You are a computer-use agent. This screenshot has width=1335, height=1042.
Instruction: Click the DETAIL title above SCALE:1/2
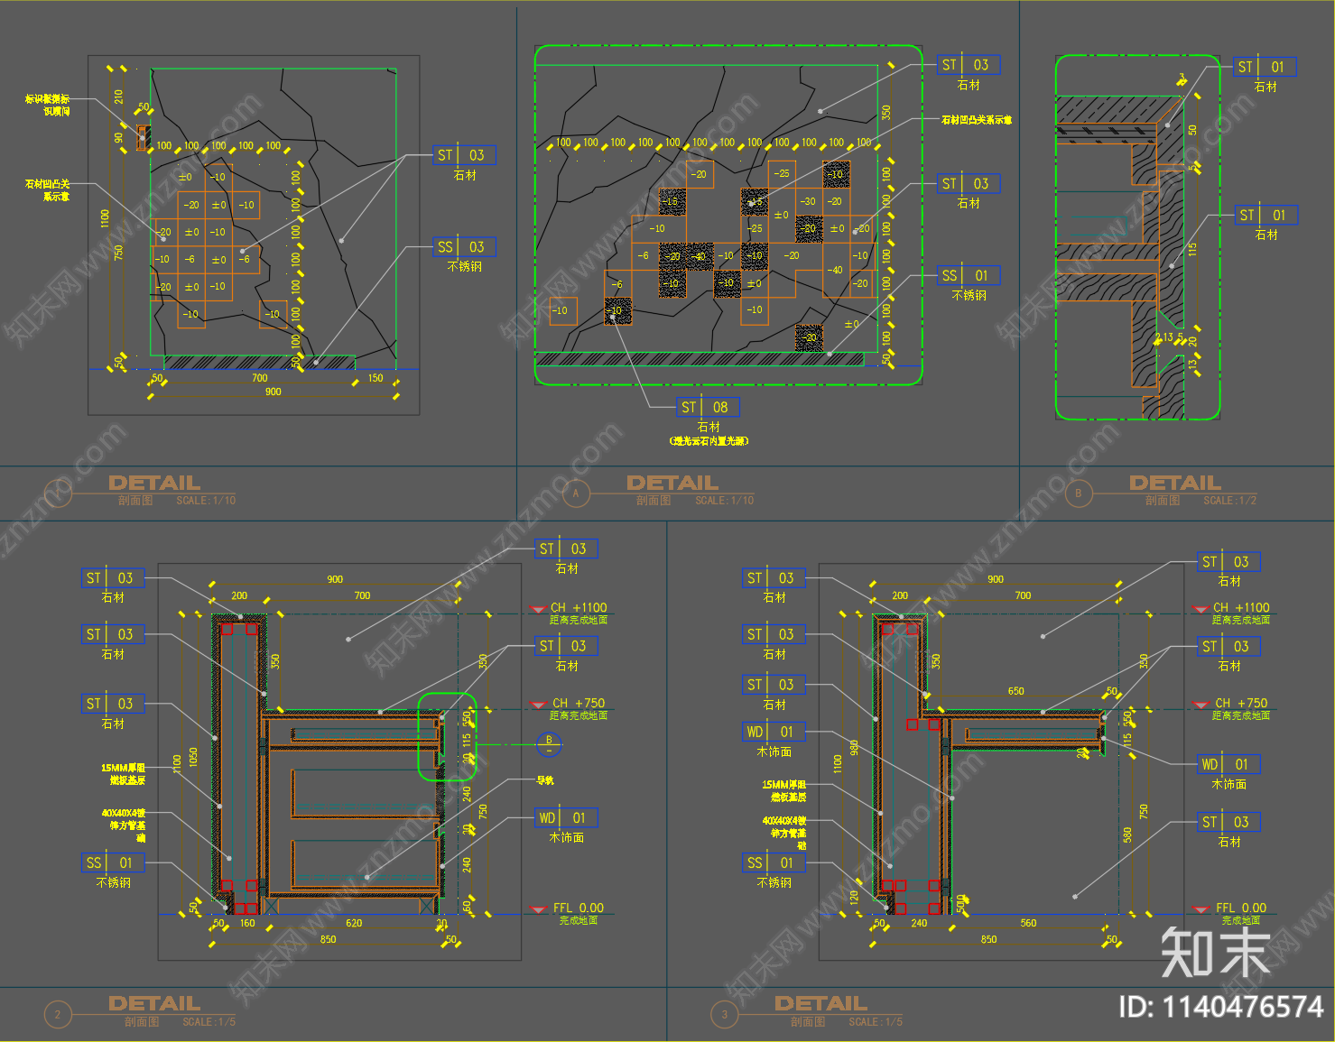[x=1174, y=483]
